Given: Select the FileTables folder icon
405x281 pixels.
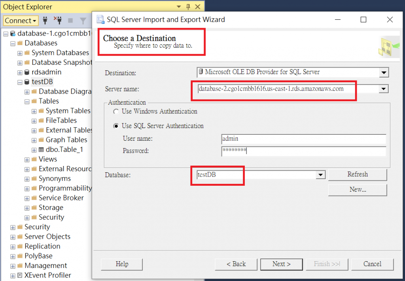Looking at the screenshot, I should pos(41,121).
